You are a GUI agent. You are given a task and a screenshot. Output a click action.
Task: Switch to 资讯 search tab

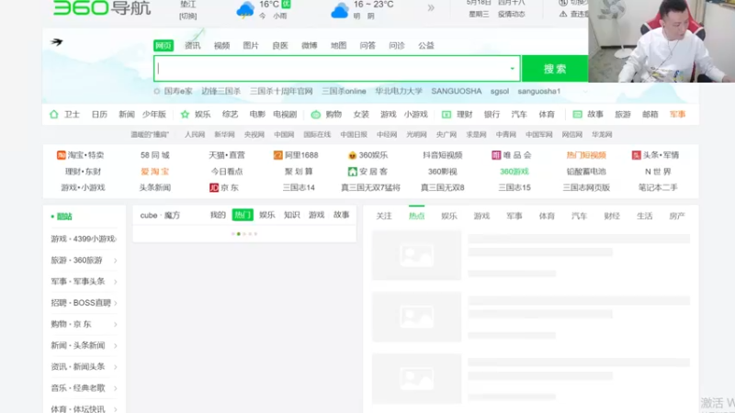193,45
